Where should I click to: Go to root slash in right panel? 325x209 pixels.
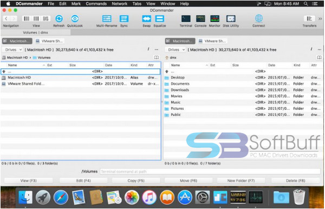[x=311, y=49]
